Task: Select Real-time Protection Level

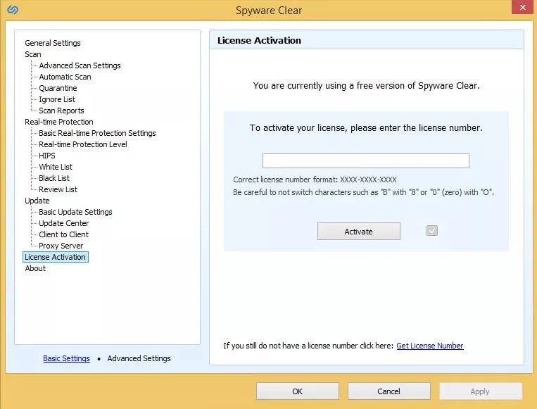Action: [x=83, y=144]
